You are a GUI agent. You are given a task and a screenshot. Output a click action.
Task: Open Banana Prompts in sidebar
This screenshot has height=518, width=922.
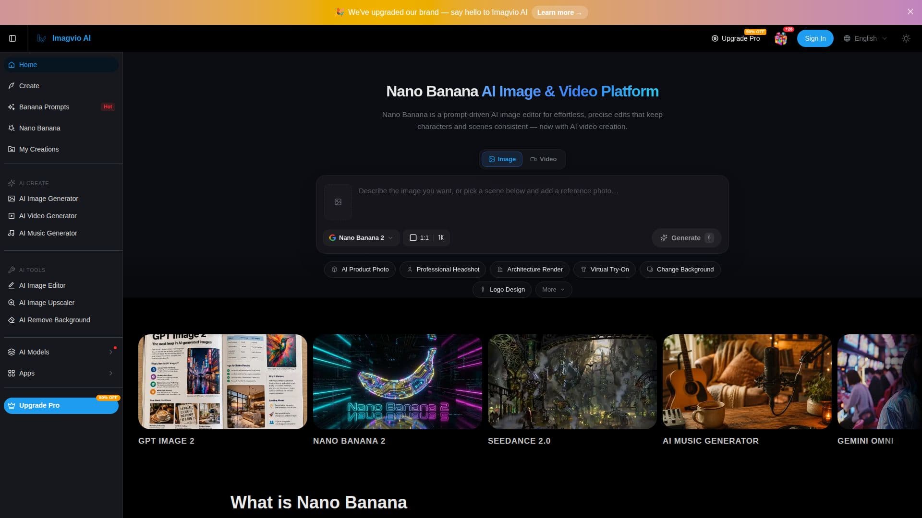[x=61, y=107]
